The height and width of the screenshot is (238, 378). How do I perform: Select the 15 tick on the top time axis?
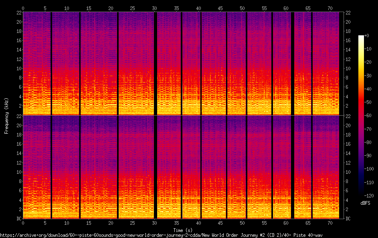tap(89, 8)
